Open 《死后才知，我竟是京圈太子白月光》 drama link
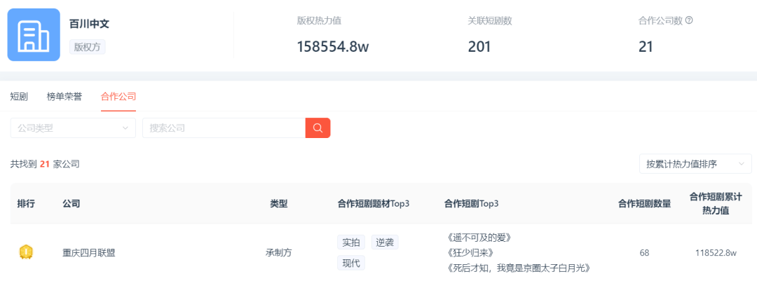This screenshot has width=757, height=281. [x=517, y=268]
